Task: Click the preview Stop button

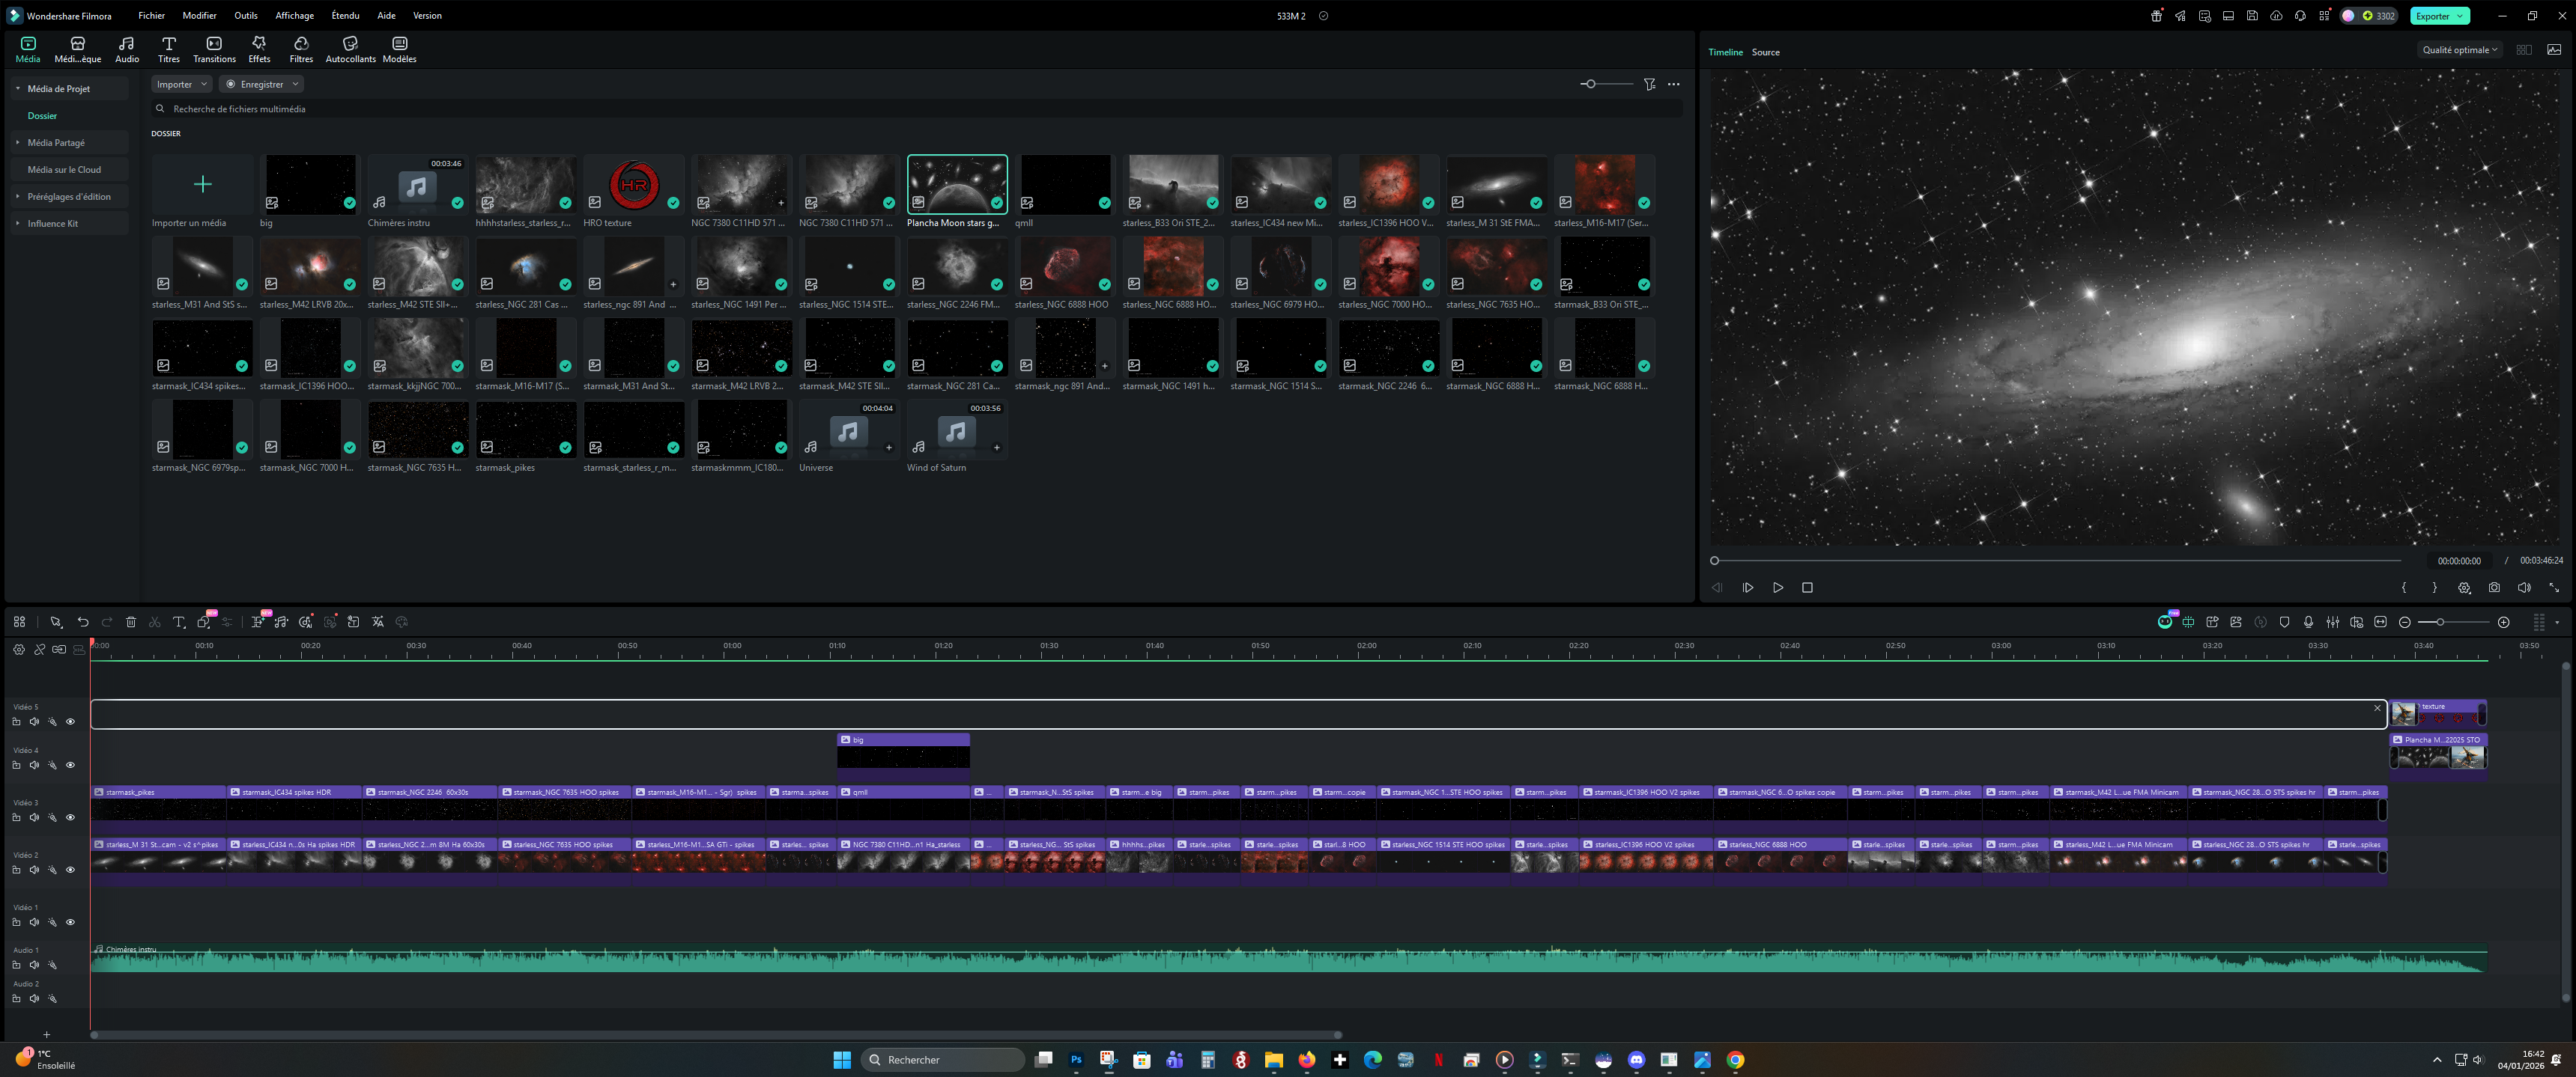Action: [1807, 588]
